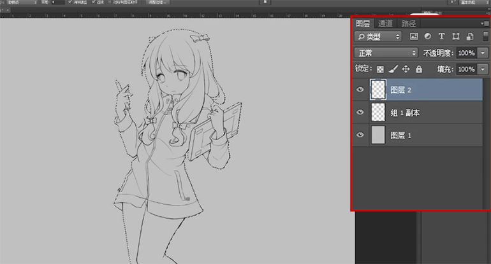The image size is (491, 264).
Task: Open the 类型 filter type dropdown
Action: tap(378, 37)
